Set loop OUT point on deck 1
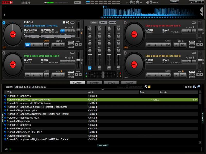The height and width of the screenshot is (154, 206). pos(61,45)
